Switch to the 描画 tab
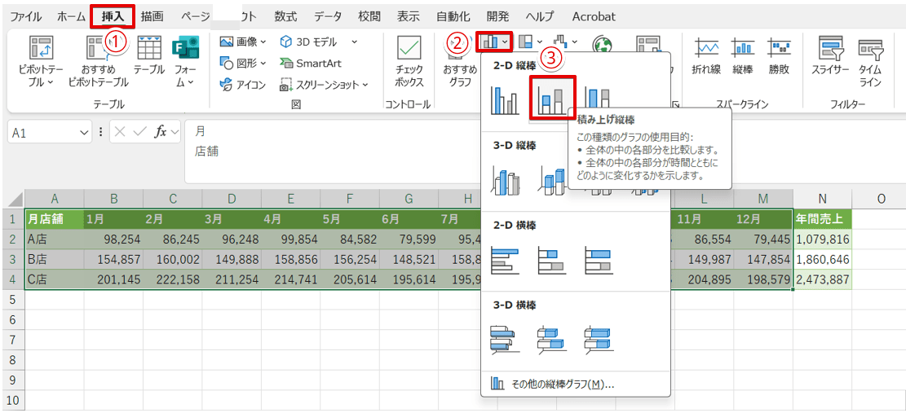The height and width of the screenshot is (413, 906). point(152,16)
